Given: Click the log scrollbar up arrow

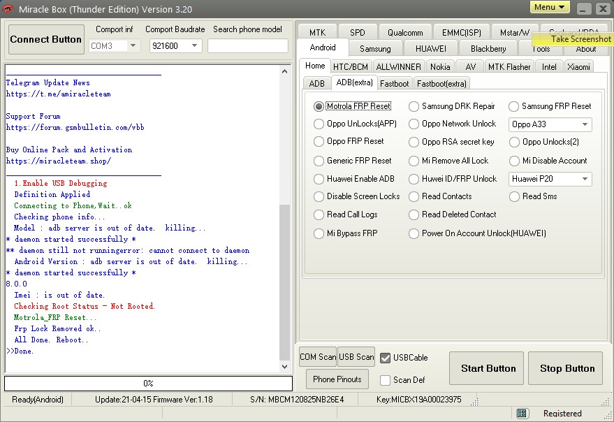Looking at the screenshot, I should coord(285,71).
